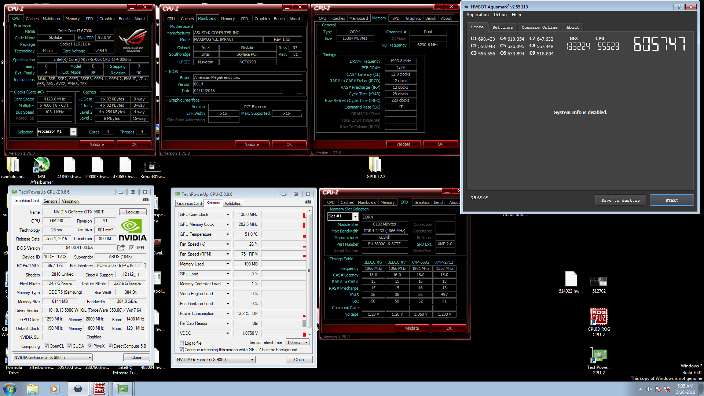Launch TechPowerUp GPU-Z desktop shortcut

599,361
